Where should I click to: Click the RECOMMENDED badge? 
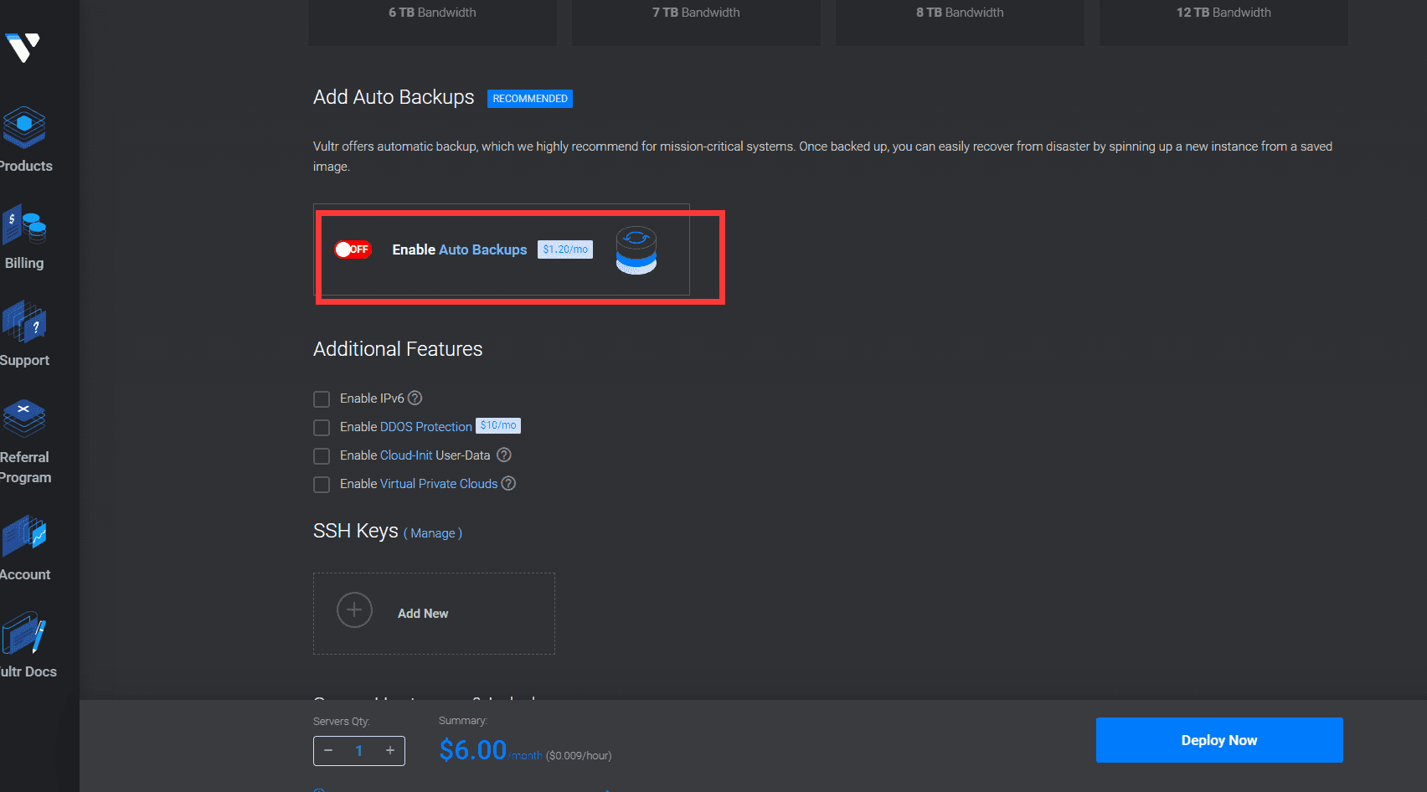pos(530,99)
